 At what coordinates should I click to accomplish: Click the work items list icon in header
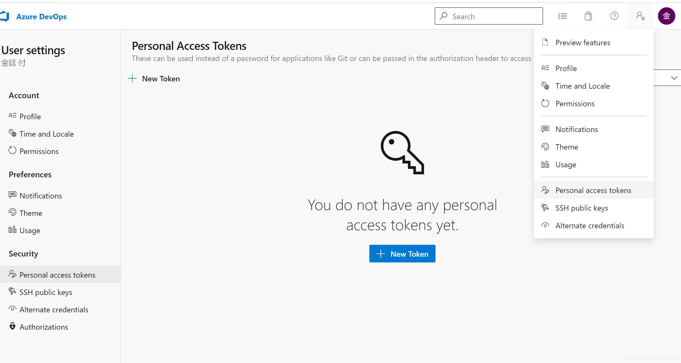coord(563,16)
